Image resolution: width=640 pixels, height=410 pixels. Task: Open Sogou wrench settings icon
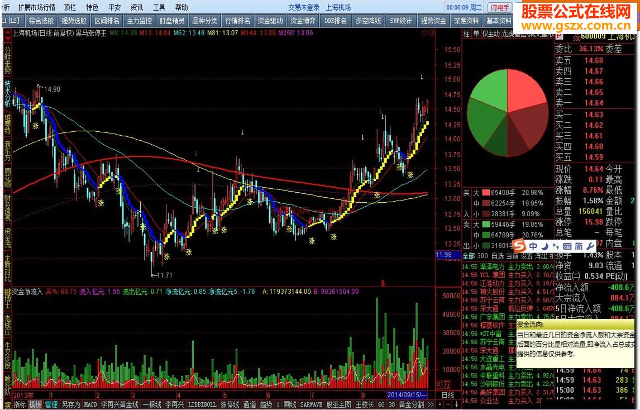click(x=590, y=246)
